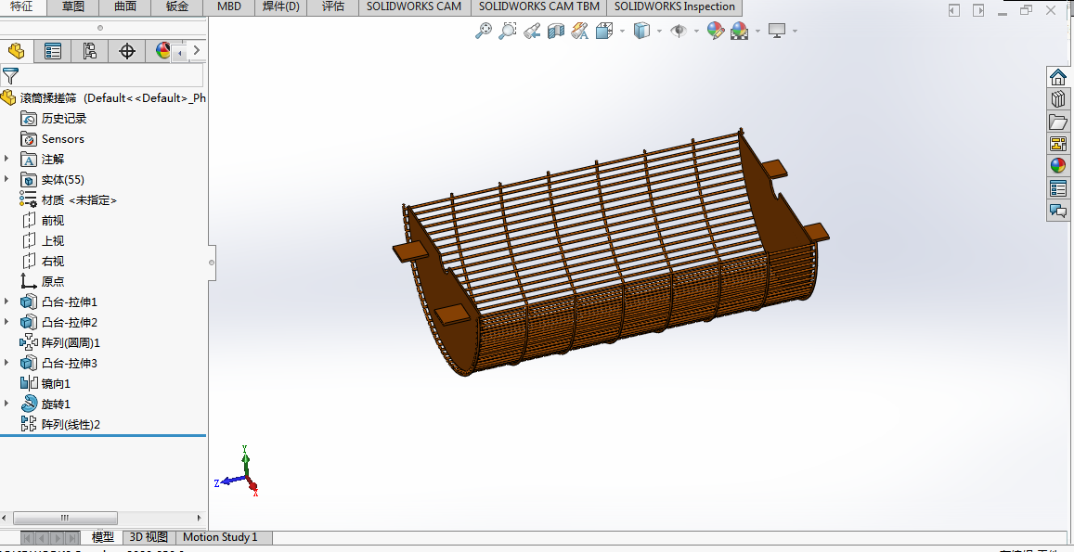Image resolution: width=1074 pixels, height=552 pixels.
Task: Select the Zoom to Area magnifier
Action: [507, 31]
